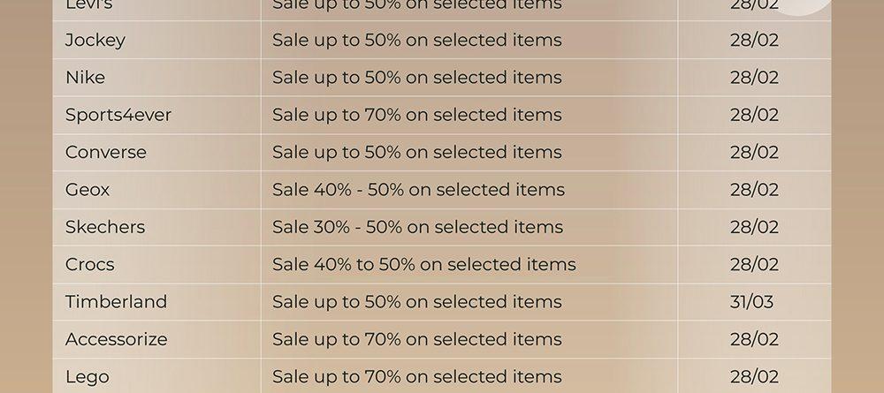The height and width of the screenshot is (393, 884).
Task: Select Geox's 40% - 50% sale text
Action: [418, 190]
